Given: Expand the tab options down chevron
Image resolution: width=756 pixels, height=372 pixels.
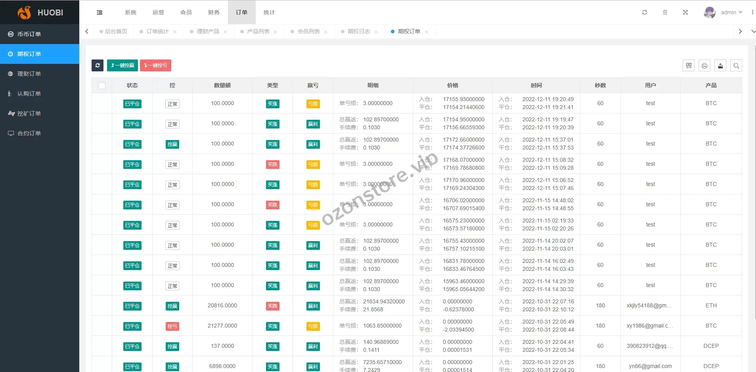Looking at the screenshot, I should coord(753,31).
